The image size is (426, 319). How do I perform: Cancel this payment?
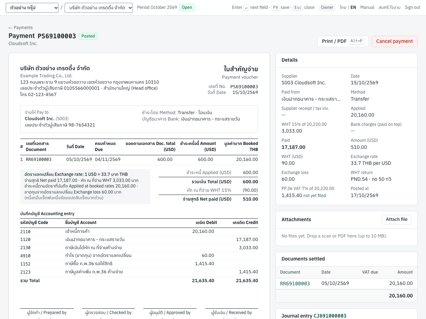tap(394, 41)
